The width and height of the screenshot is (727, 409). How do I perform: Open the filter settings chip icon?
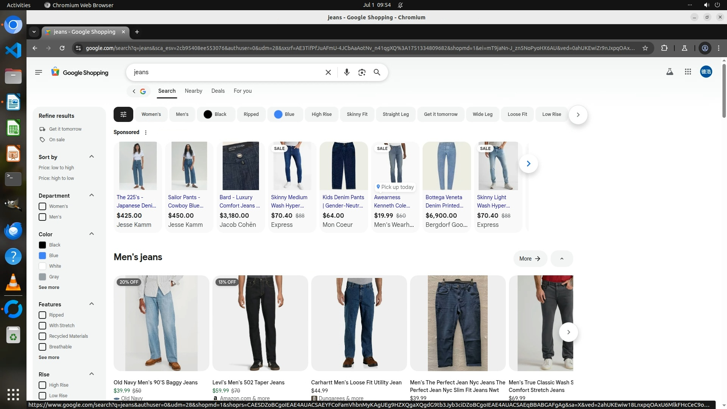click(123, 114)
